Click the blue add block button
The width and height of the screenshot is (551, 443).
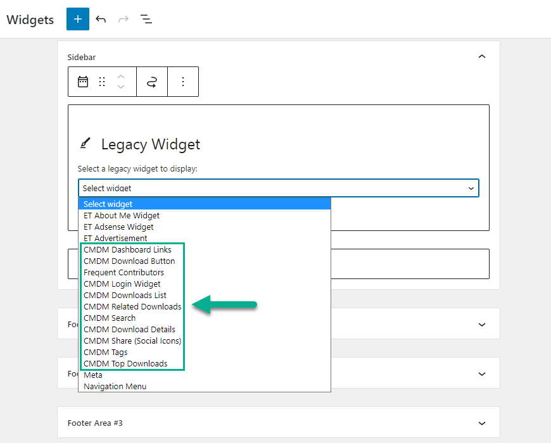point(78,19)
